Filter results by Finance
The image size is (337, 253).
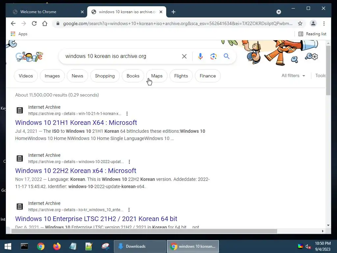pyautogui.click(x=208, y=76)
